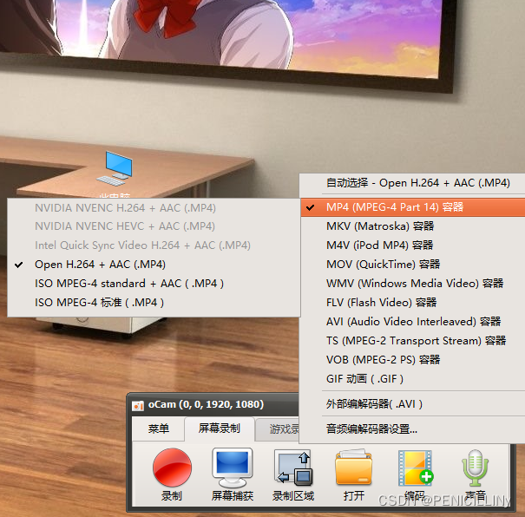Choose 自动选择 - Open H.264 + AAC entry
The image size is (525, 517).
[x=413, y=183]
